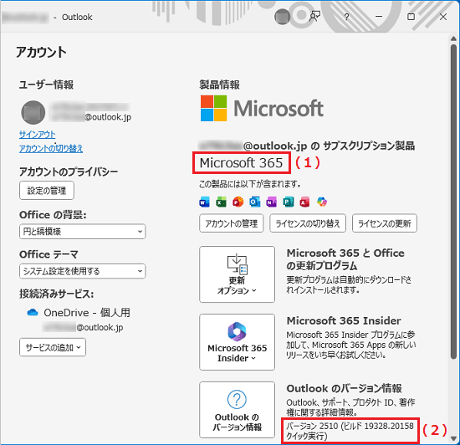460x445 pixels.
Task: Click the ライセンスの切り替え button
Action: click(x=308, y=223)
